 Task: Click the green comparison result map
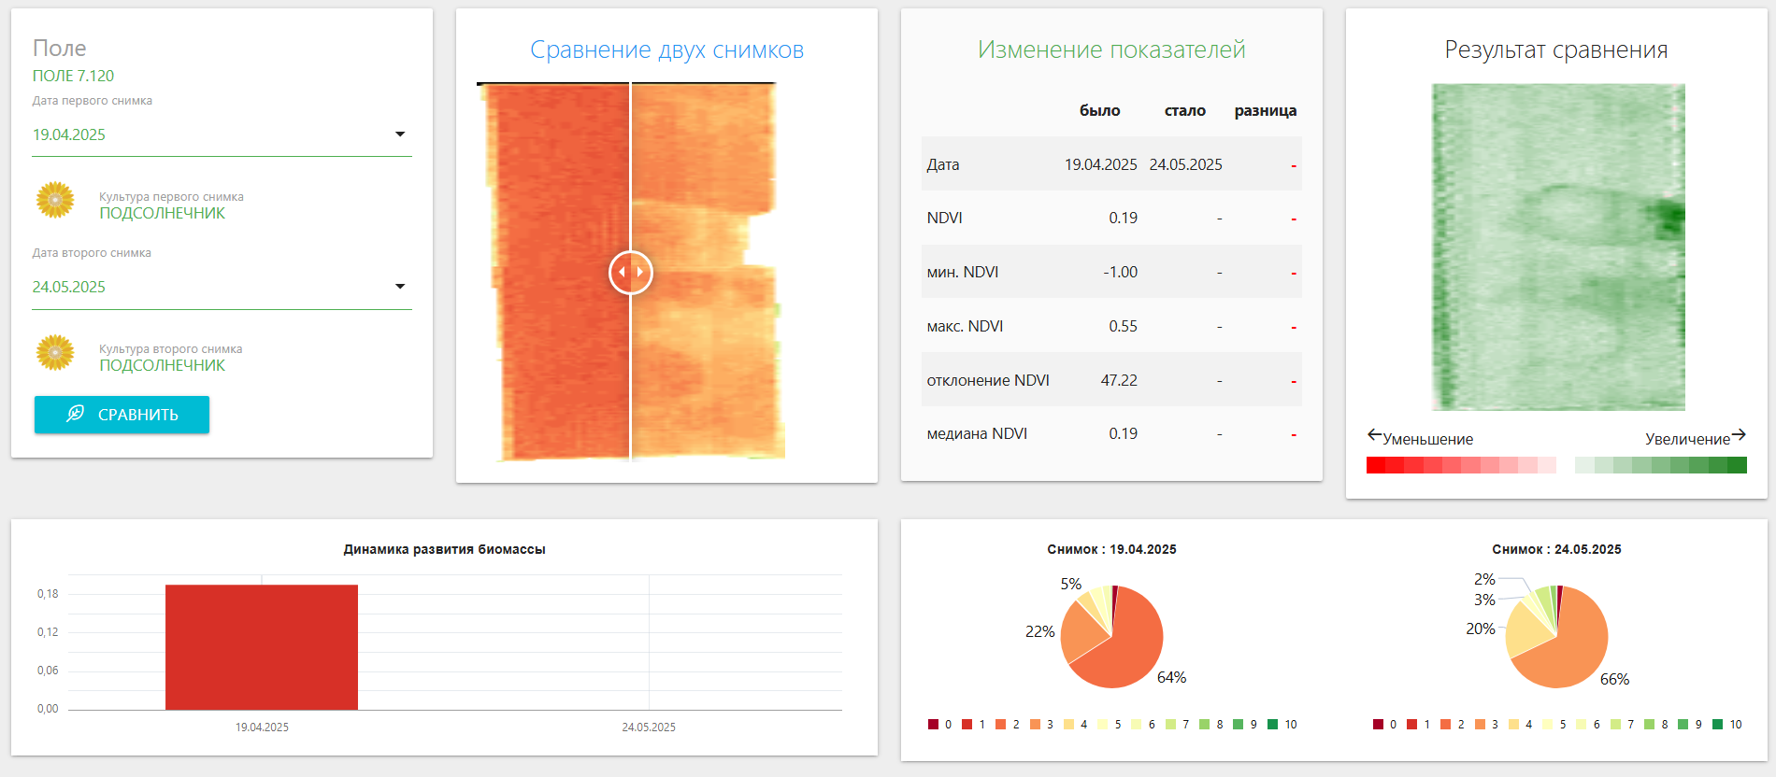(x=1558, y=247)
